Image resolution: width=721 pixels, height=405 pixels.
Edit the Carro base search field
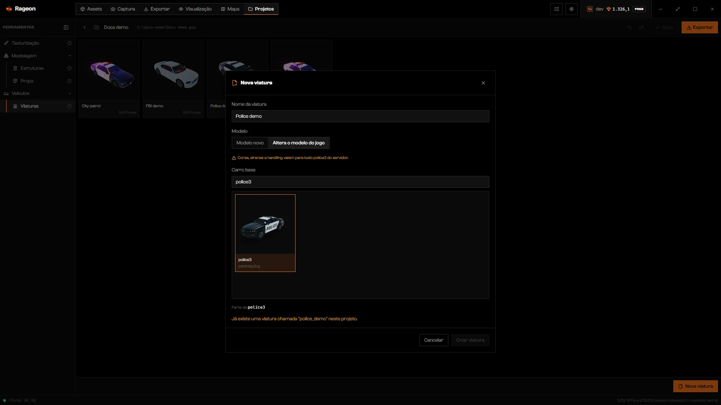360,182
